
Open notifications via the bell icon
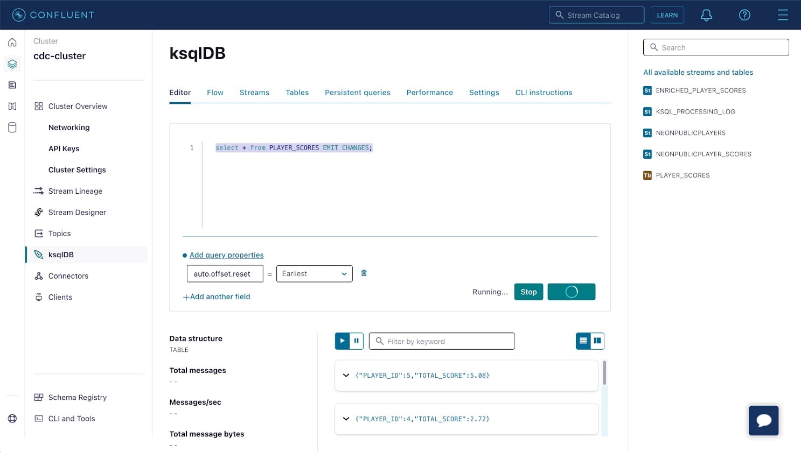[706, 15]
